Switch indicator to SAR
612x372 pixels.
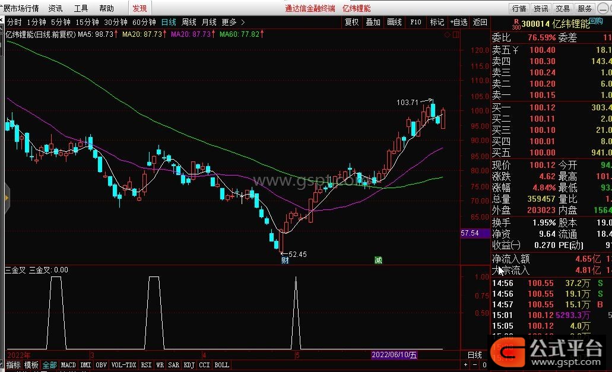point(174,365)
